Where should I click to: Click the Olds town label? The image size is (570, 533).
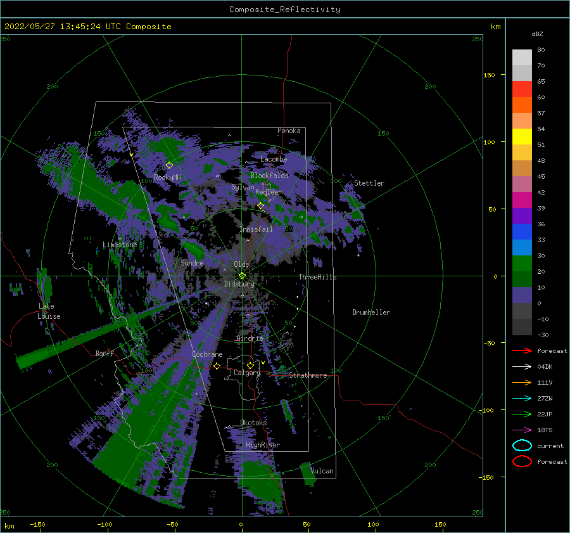pyautogui.click(x=241, y=264)
